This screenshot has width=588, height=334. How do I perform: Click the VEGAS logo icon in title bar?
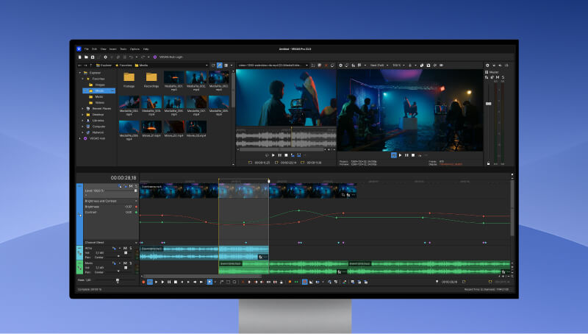[x=79, y=49]
